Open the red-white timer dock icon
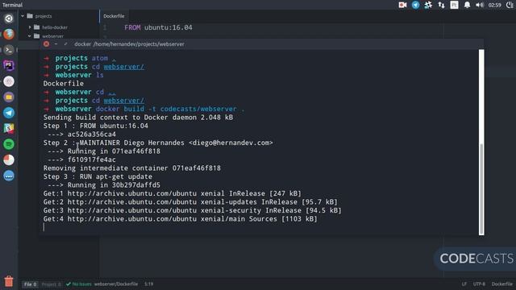The image size is (516, 290). click(9, 159)
